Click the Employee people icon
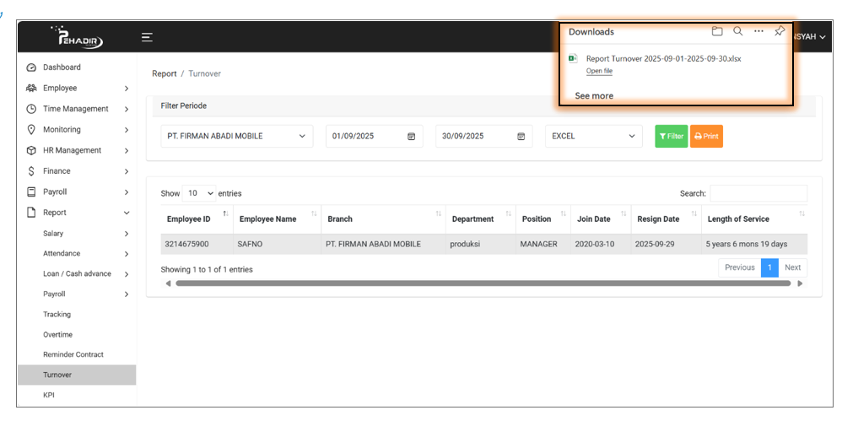 [31, 88]
